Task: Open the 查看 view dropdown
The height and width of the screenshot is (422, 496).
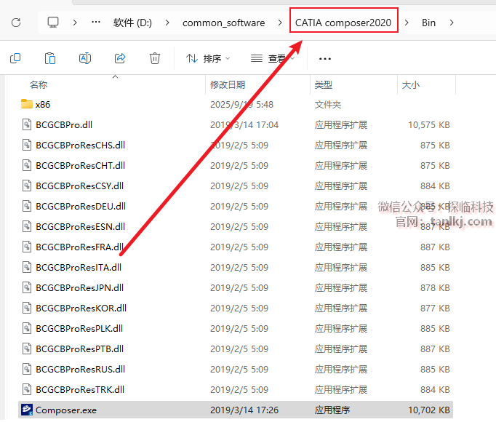Action: 273,58
